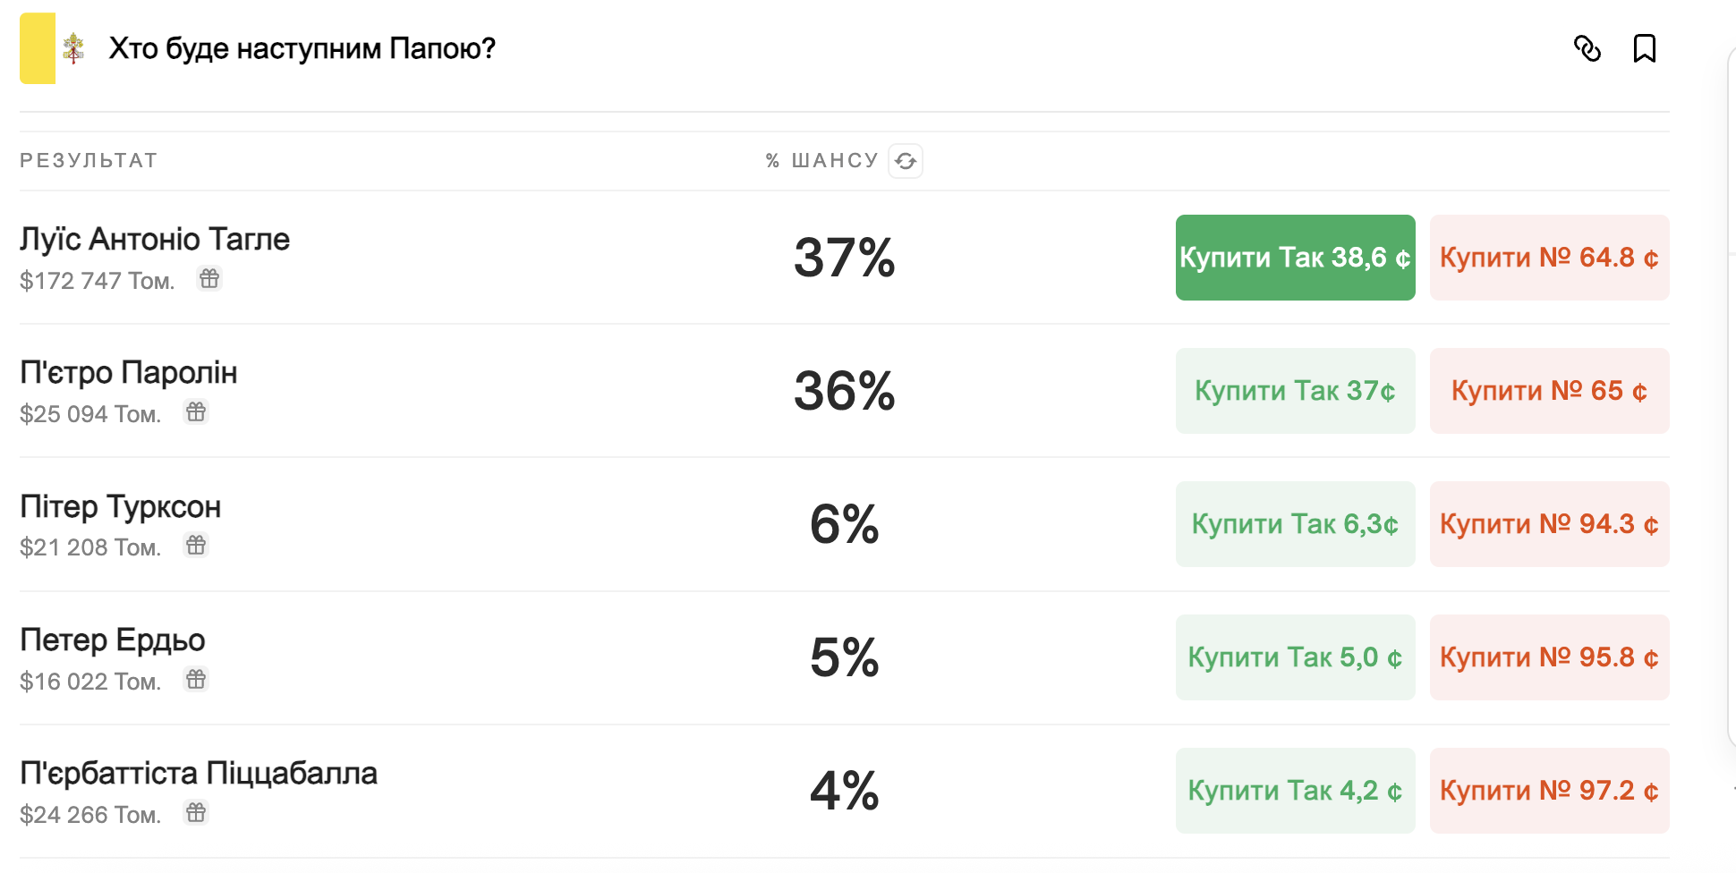The height and width of the screenshot is (873, 1736).
Task: Click gift icon under Пітер Турксон
Action: pyautogui.click(x=196, y=546)
